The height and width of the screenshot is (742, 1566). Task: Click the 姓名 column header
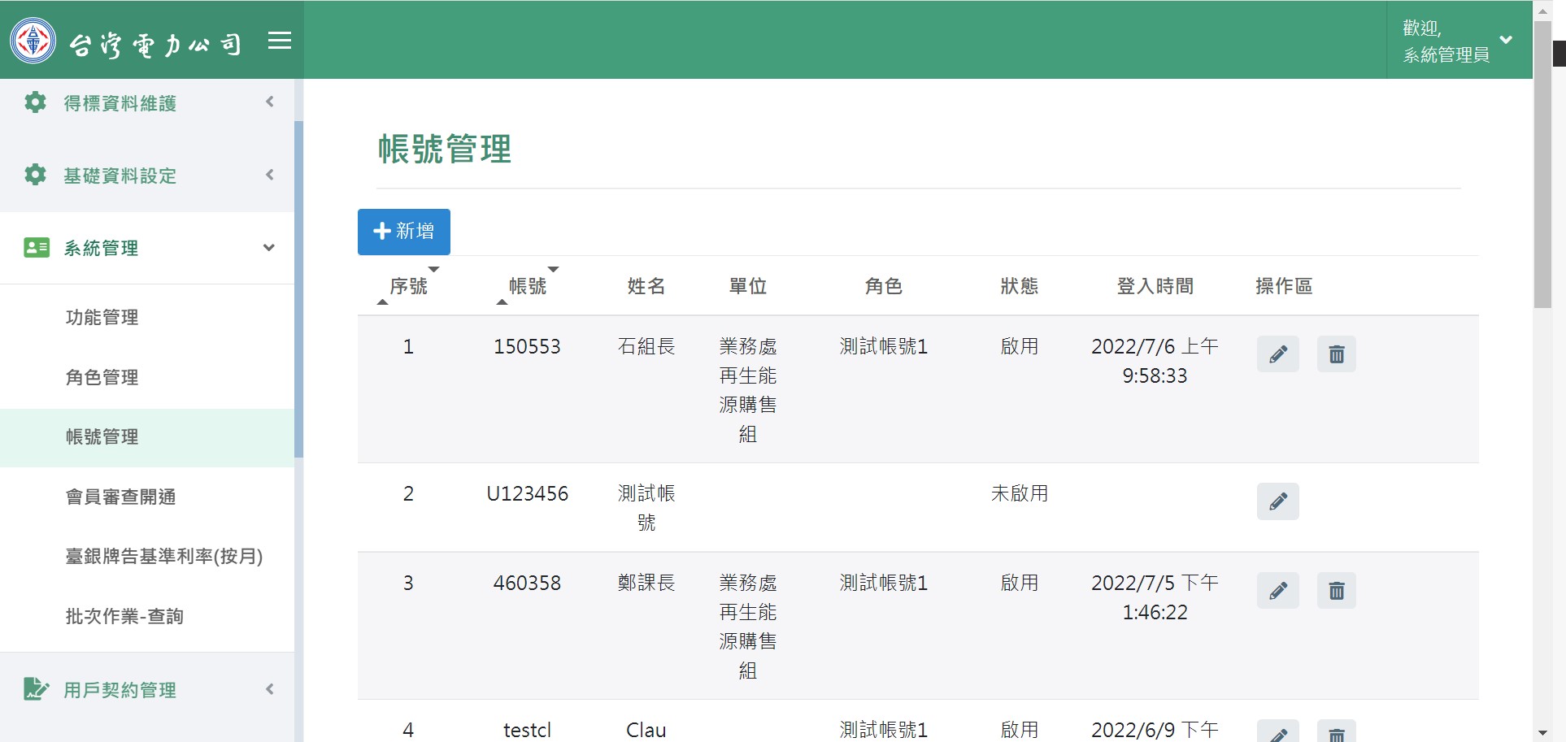click(646, 286)
